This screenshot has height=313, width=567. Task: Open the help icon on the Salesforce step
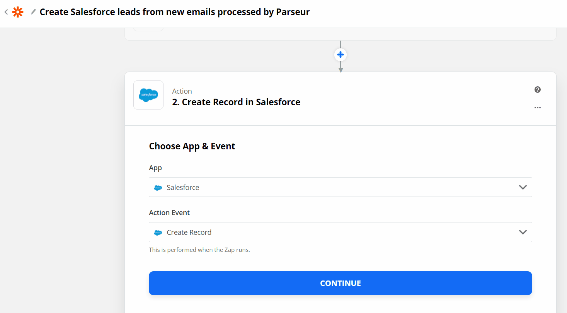coord(538,89)
